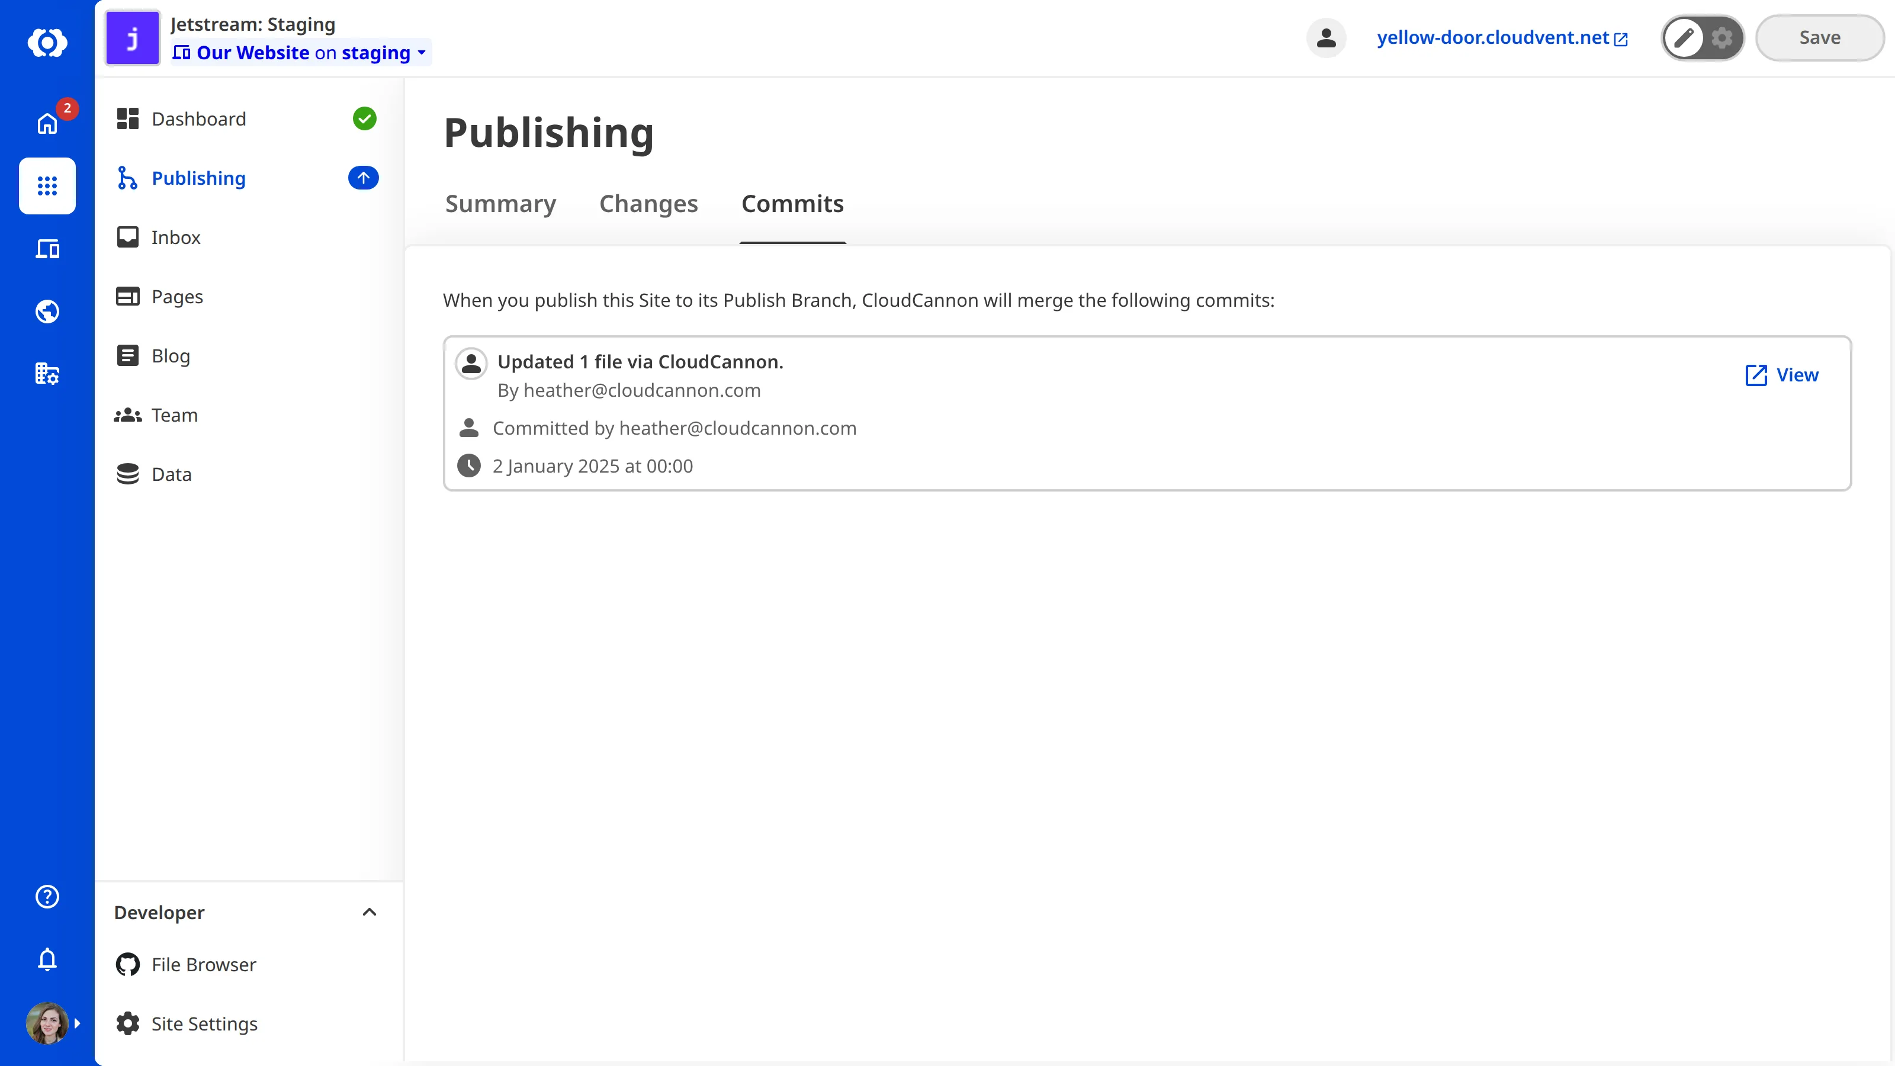1895x1066 pixels.
Task: Open the organization settings building icon
Action: pyautogui.click(x=47, y=374)
